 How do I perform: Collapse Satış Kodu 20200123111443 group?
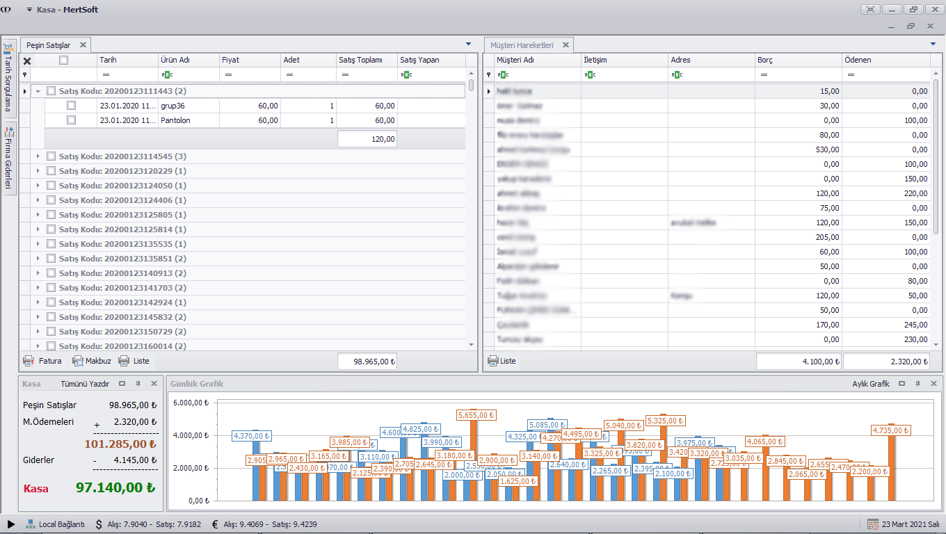(x=38, y=91)
